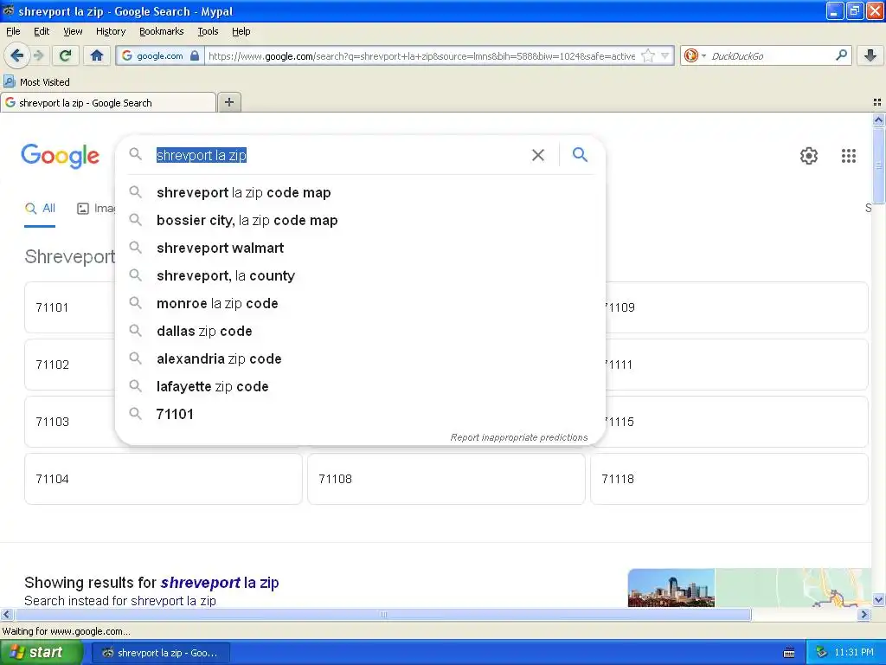886x665 pixels.
Task: Choose suggestion 'monroe la zip code'
Action: 361,303
